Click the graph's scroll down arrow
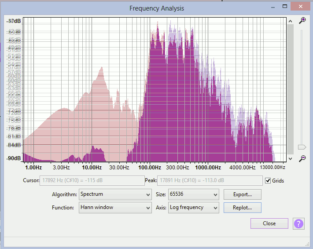The width and height of the screenshot is (313, 249). [291, 159]
